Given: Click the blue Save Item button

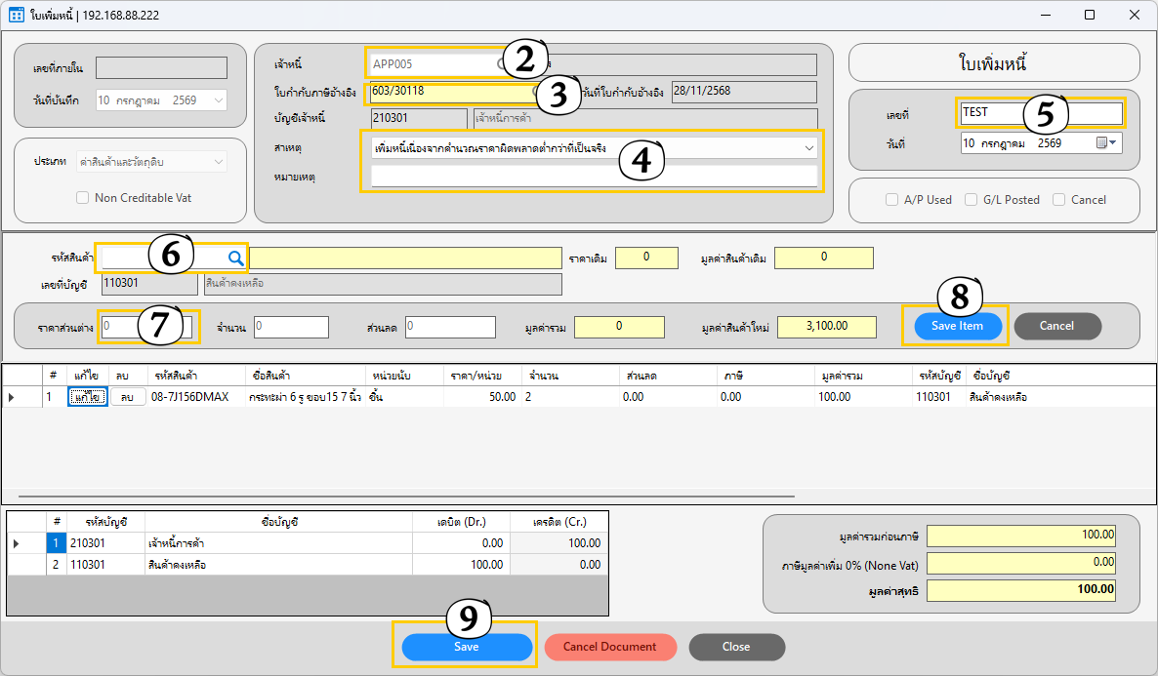Looking at the screenshot, I should tap(958, 326).
